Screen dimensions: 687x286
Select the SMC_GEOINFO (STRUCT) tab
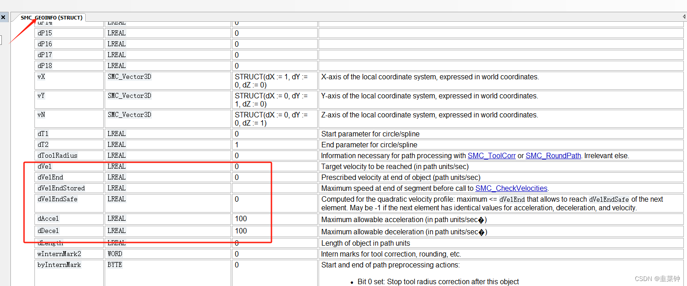[51, 18]
